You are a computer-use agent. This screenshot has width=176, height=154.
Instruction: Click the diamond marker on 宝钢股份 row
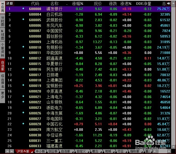pos(23,85)
